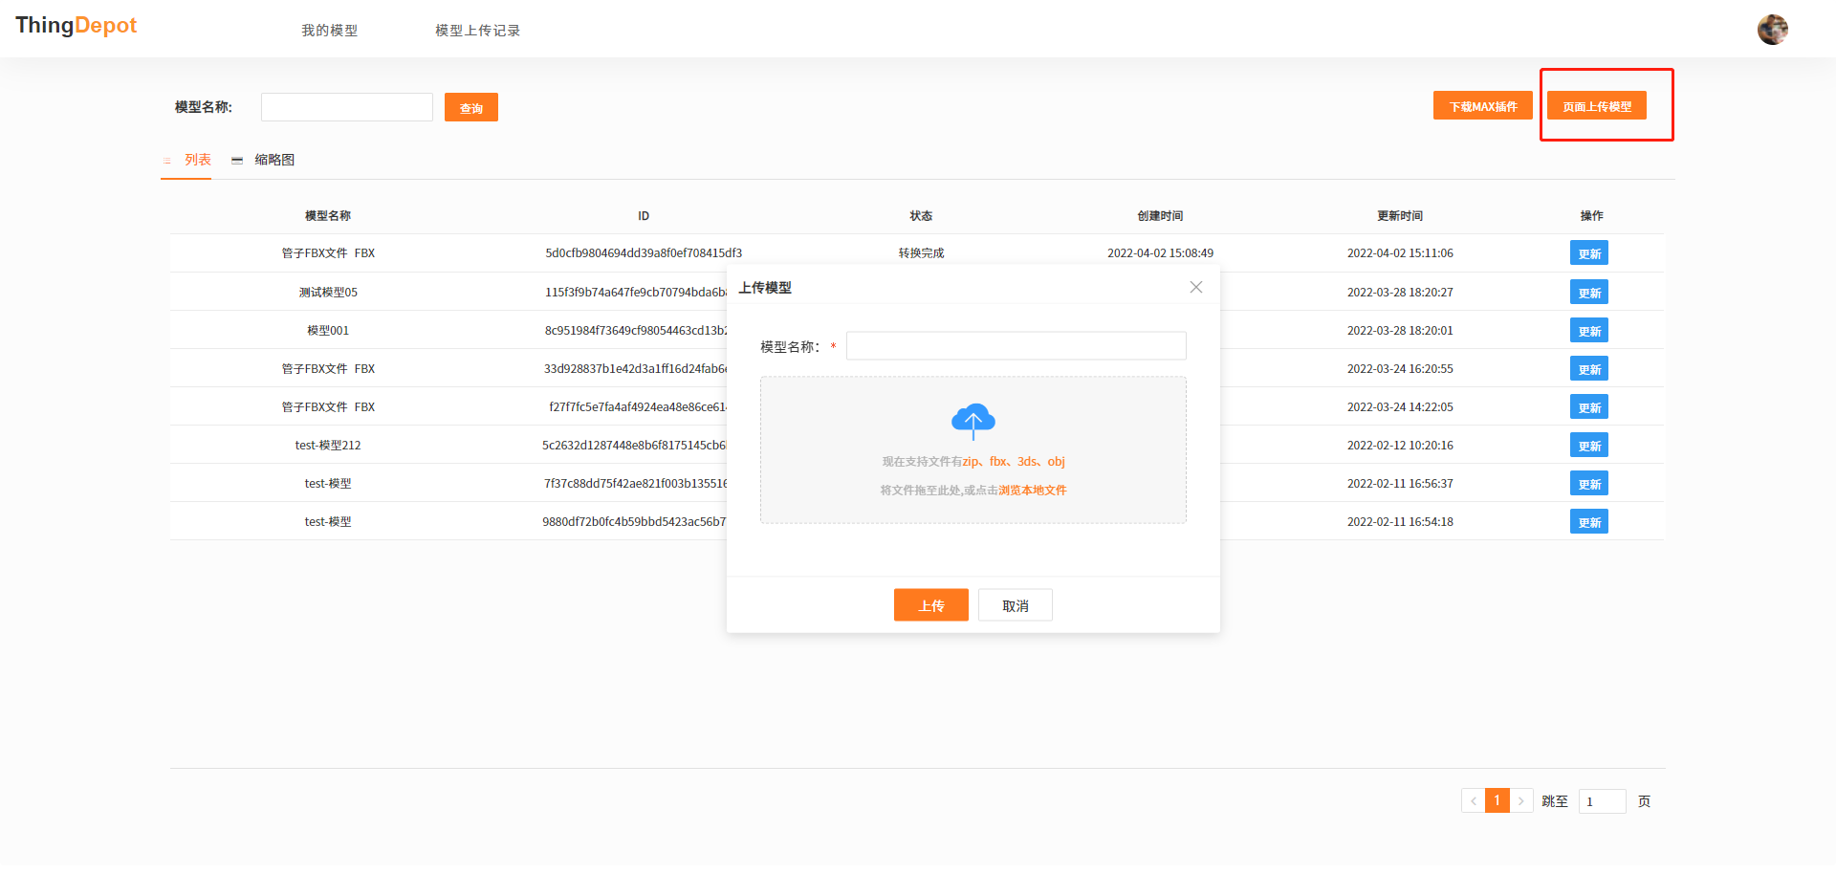1836x896 pixels.
Task: Switch to 缩略图 thumbnail view
Action: point(274,160)
